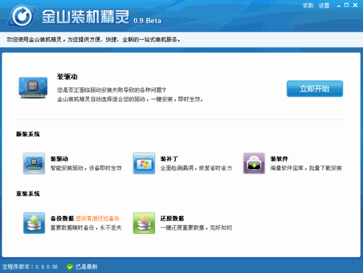The height and width of the screenshot is (273, 363).
Task: Maximize the window
Action: click(x=347, y=5)
